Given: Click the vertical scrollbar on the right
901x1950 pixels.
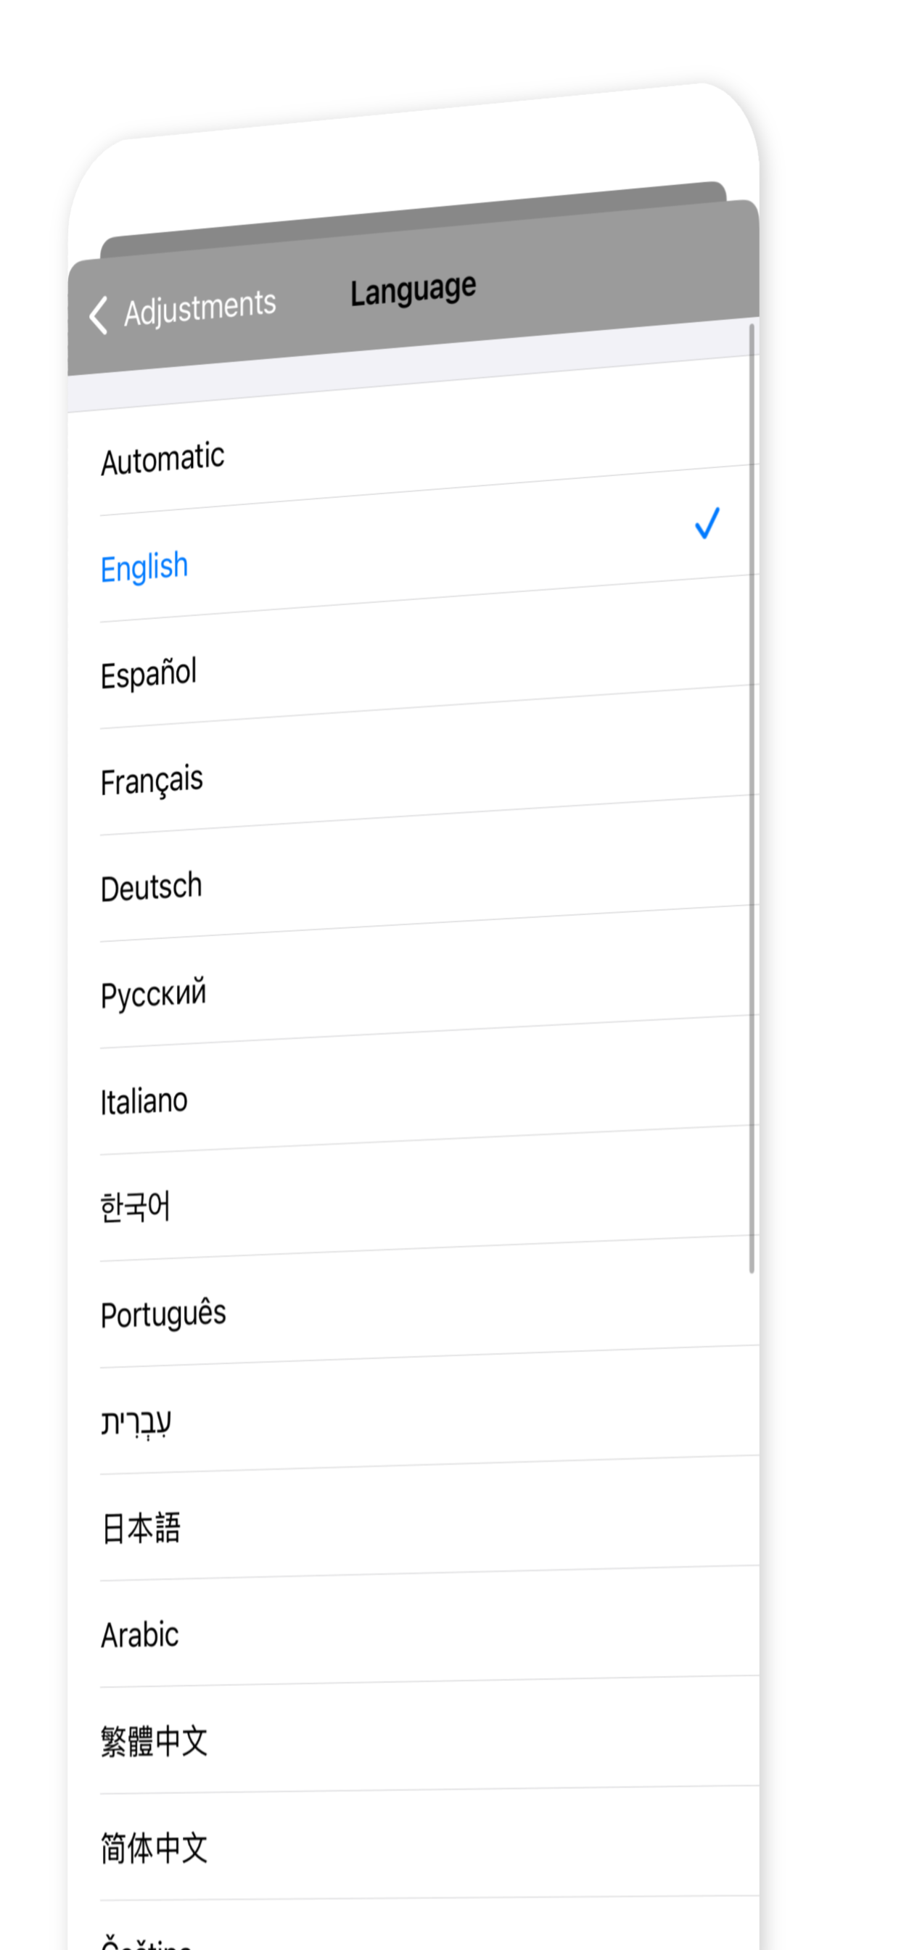Looking at the screenshot, I should [x=751, y=795].
